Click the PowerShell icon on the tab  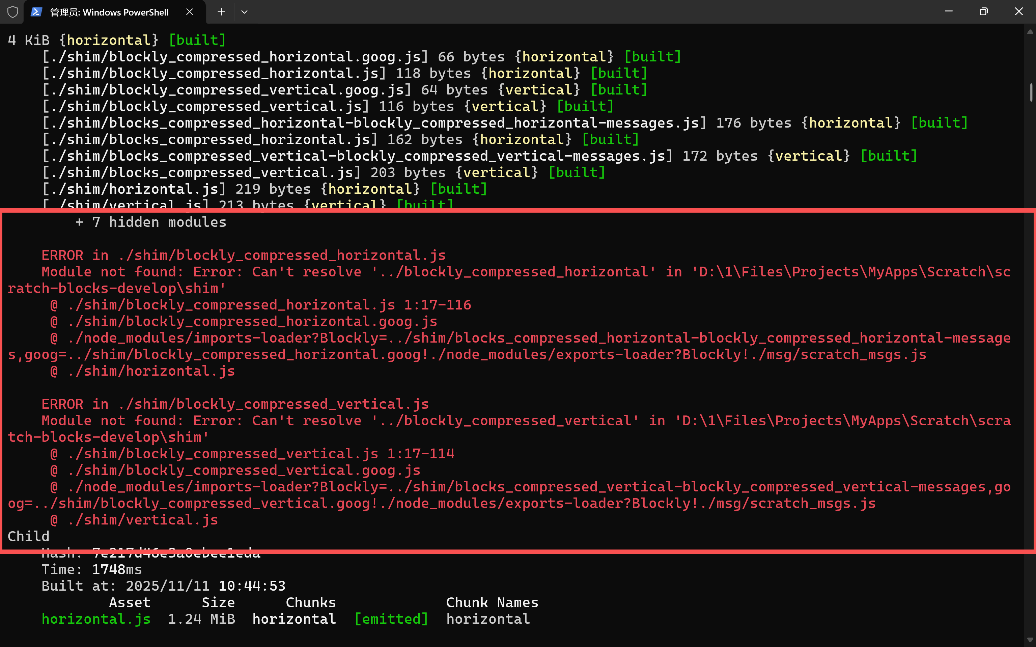tap(36, 12)
